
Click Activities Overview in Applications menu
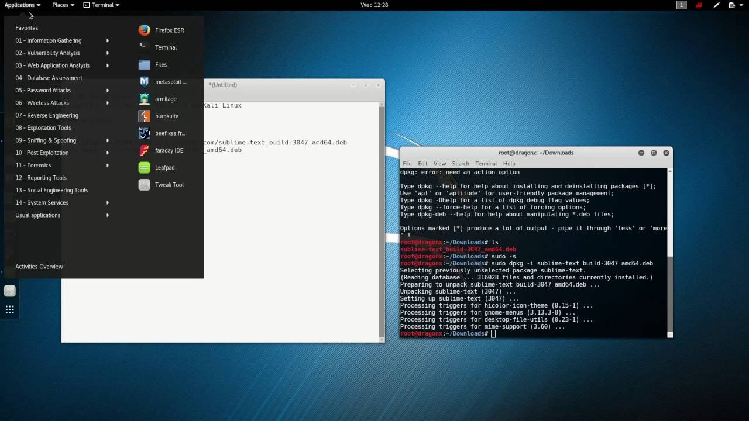39,267
